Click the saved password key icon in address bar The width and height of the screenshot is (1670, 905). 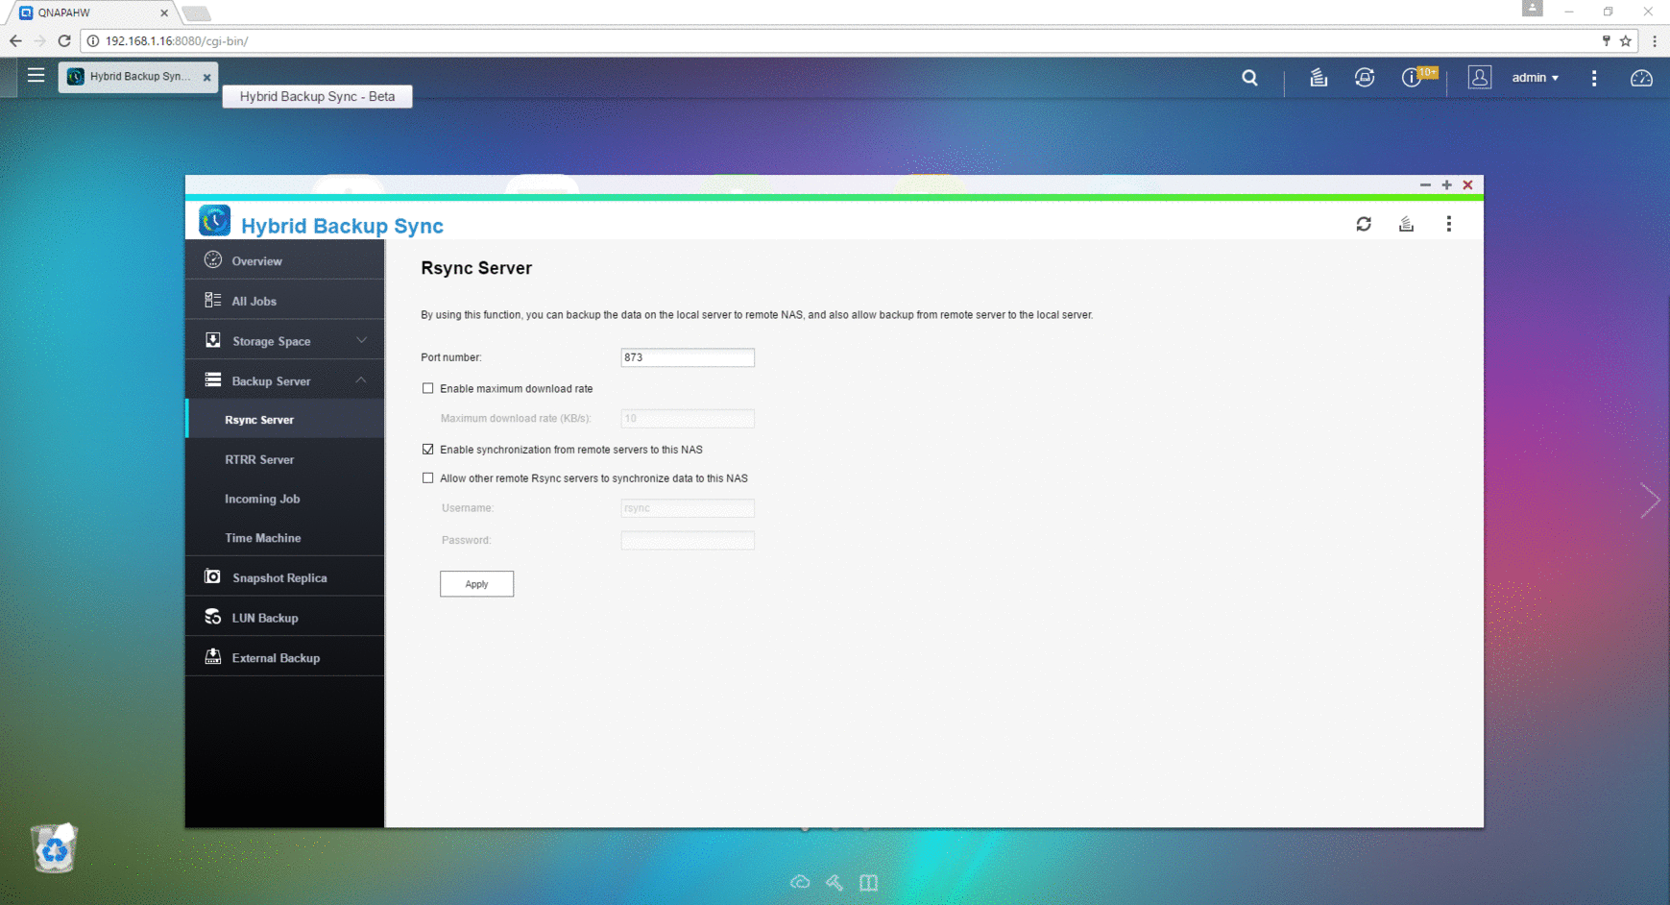click(x=1606, y=41)
